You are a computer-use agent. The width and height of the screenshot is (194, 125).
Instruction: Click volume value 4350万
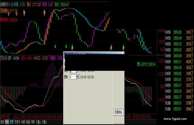pyautogui.click(x=190, y=62)
